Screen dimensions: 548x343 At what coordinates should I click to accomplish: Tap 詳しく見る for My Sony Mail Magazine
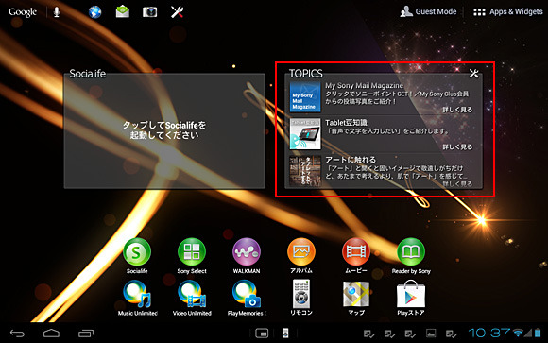[x=457, y=110]
